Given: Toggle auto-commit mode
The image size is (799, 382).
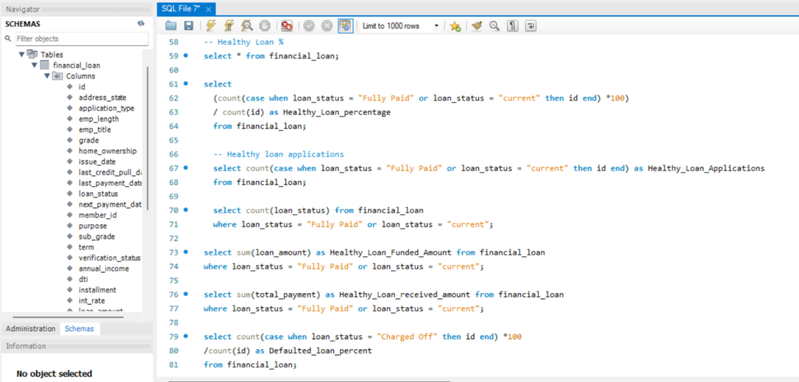Looking at the screenshot, I should pos(346,26).
